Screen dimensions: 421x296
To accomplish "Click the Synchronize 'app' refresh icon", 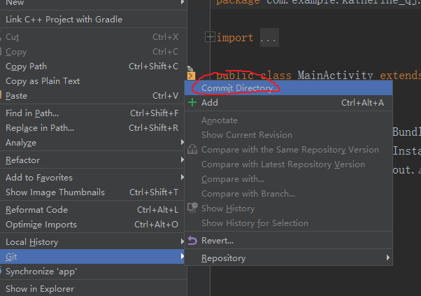I will pos(1,272).
